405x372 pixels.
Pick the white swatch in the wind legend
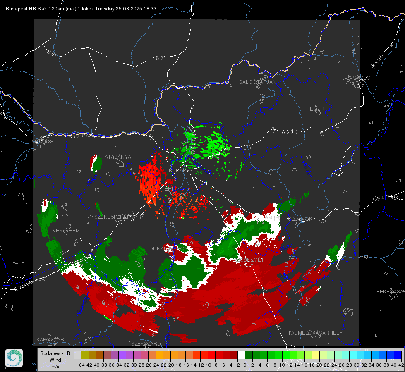[x=241, y=355]
